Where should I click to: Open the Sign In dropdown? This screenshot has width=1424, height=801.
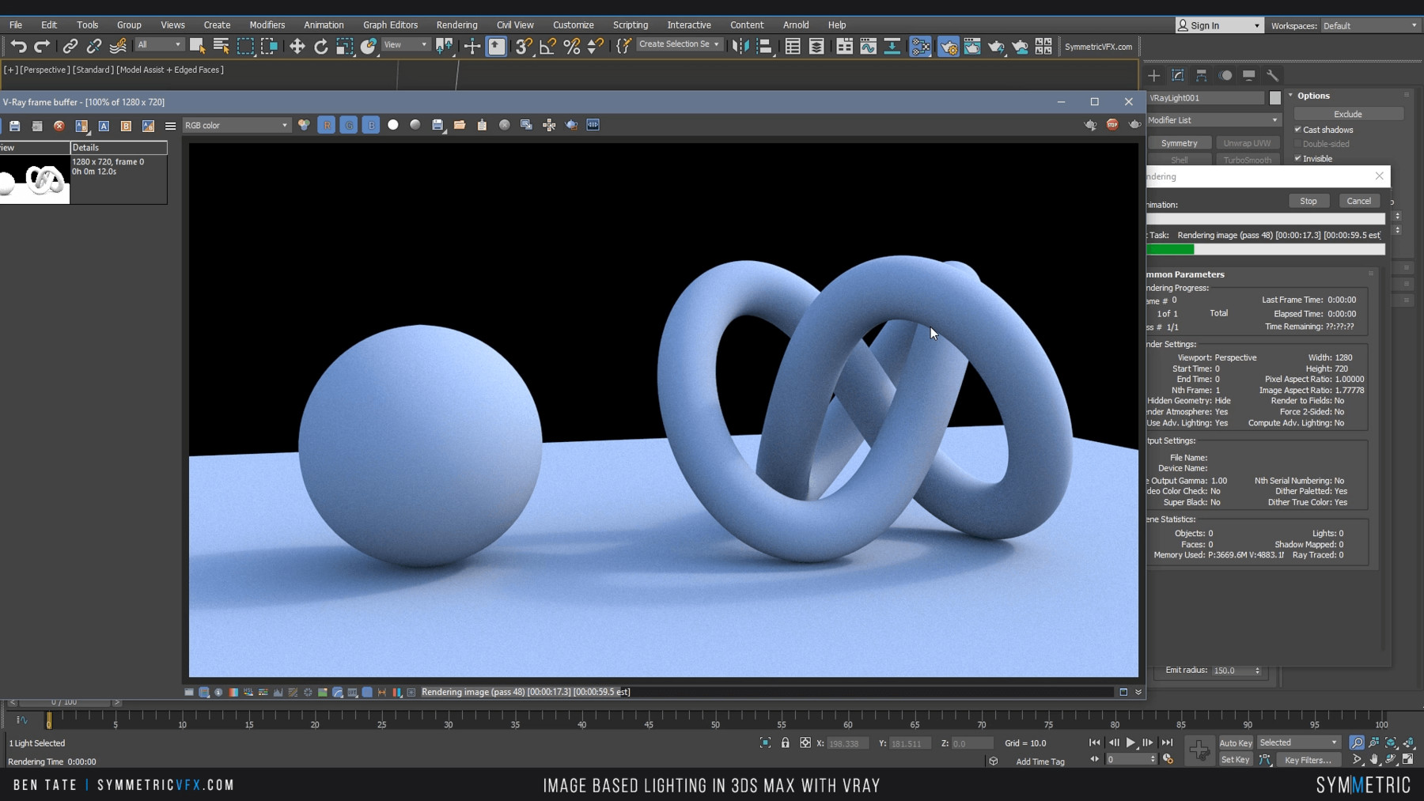click(x=1218, y=25)
